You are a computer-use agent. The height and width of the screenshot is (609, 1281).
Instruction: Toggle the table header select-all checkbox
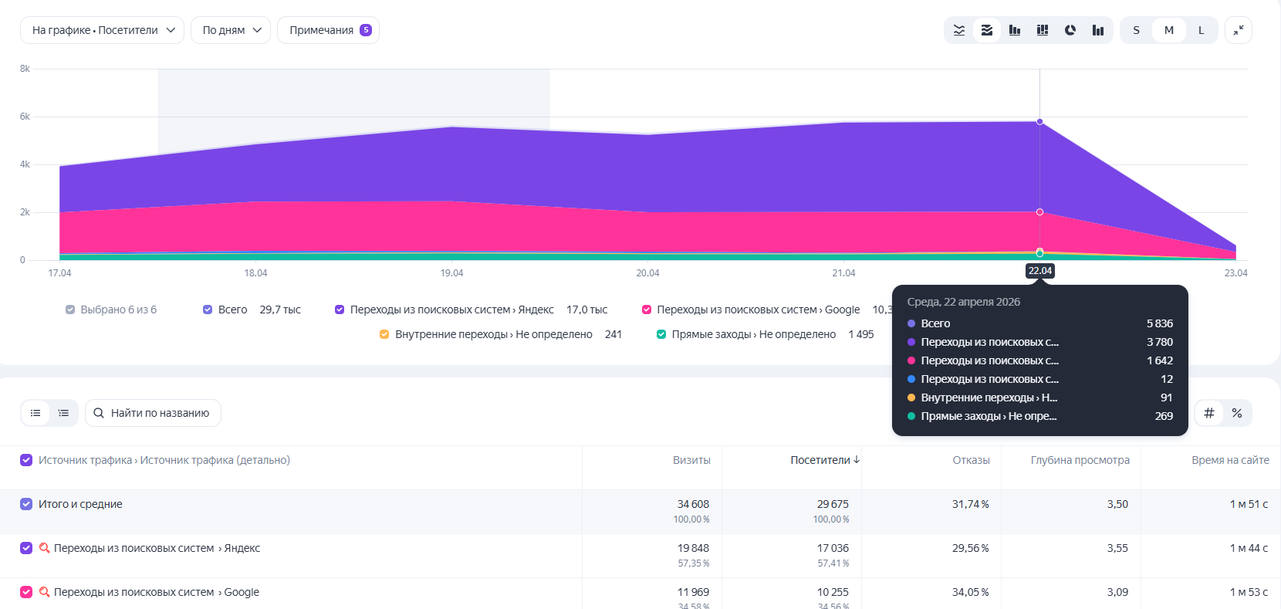pyautogui.click(x=26, y=460)
